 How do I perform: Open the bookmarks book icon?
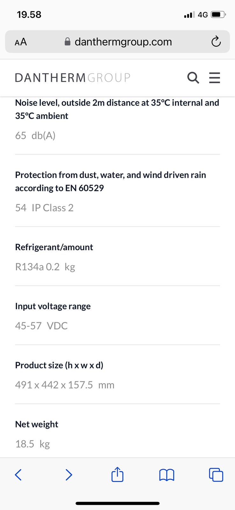[167, 475]
